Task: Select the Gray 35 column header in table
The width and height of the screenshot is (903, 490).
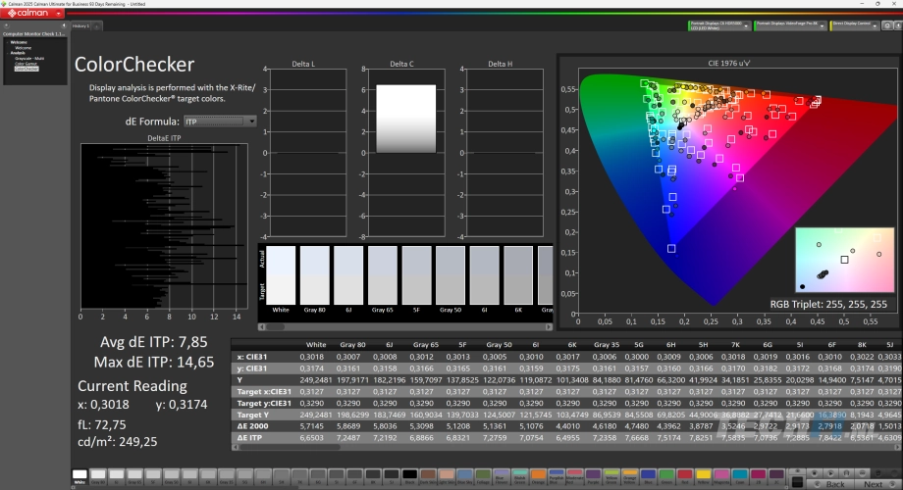Action: (607, 345)
